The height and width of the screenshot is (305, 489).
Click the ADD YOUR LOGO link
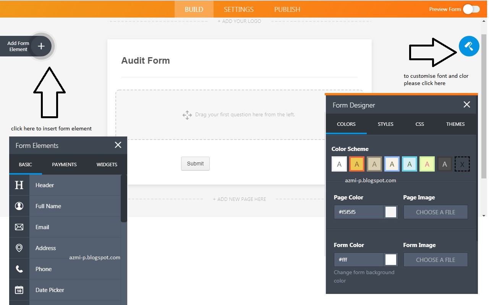[240, 21]
